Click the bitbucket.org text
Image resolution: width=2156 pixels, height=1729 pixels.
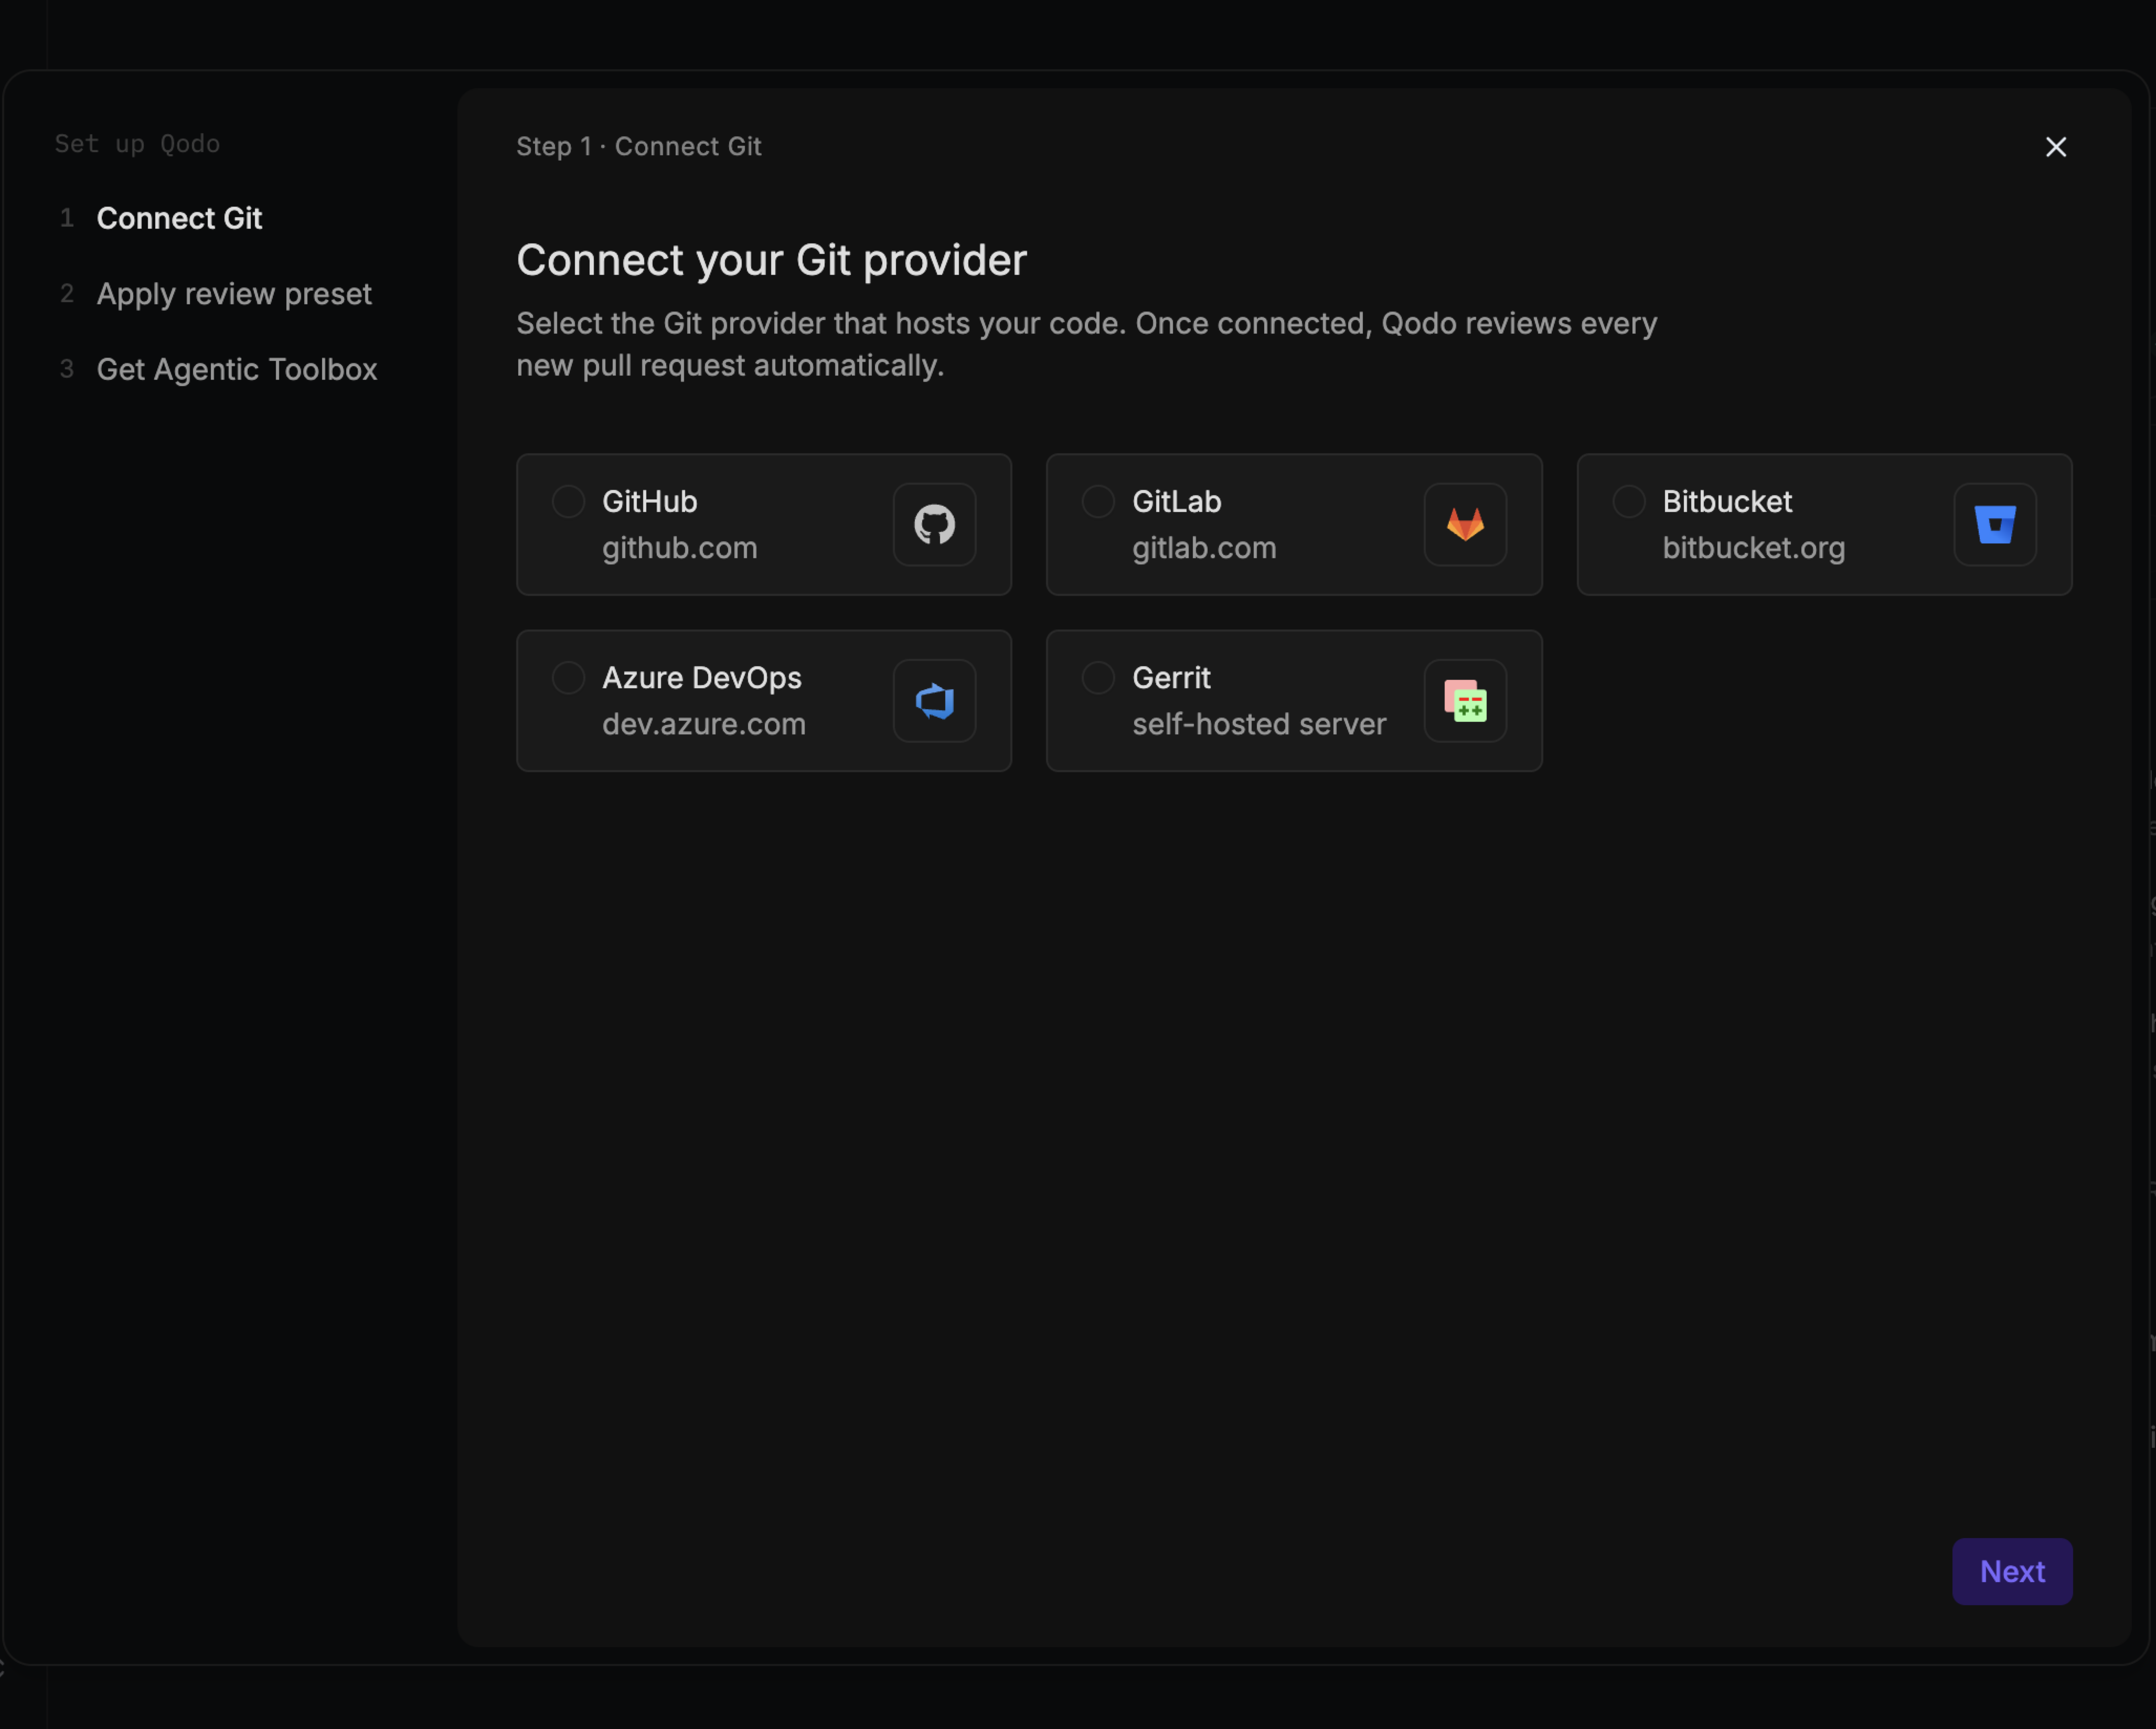pyautogui.click(x=1754, y=548)
